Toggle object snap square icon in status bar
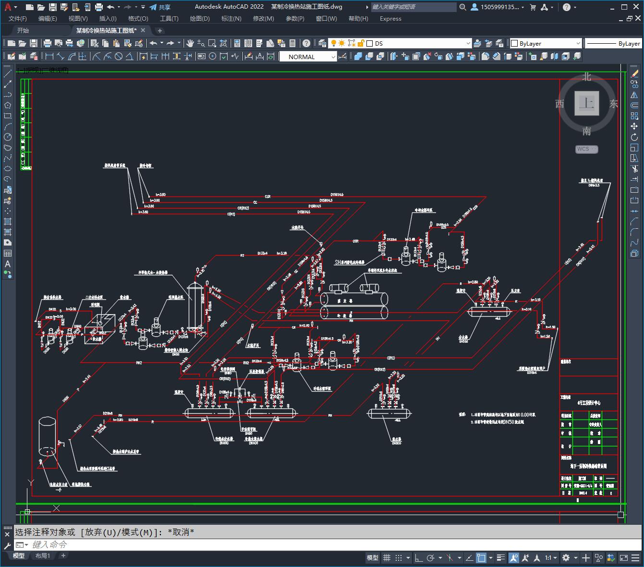The height and width of the screenshot is (567, 644). [x=481, y=558]
